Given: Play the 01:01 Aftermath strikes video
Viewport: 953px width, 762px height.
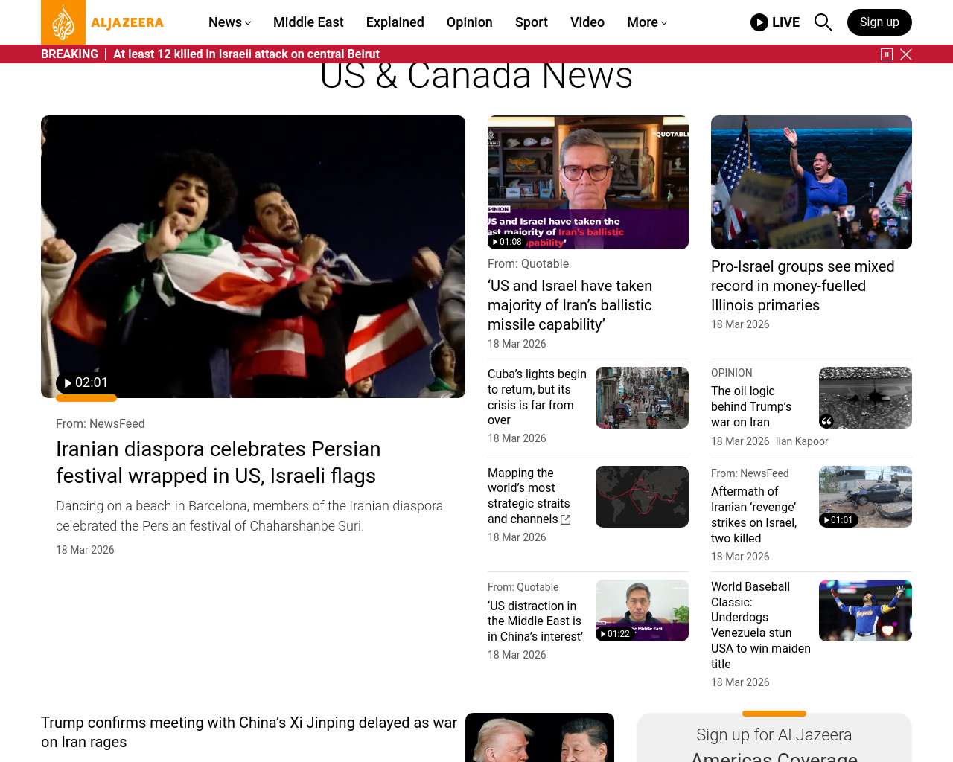Looking at the screenshot, I should [x=838, y=520].
